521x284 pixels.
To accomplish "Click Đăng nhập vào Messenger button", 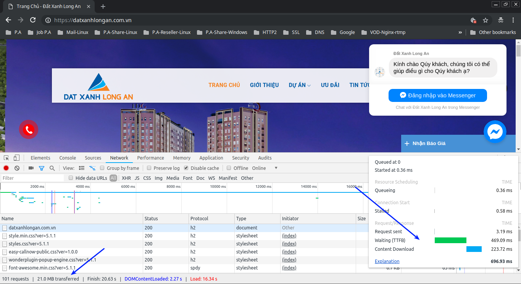I will 438,95.
